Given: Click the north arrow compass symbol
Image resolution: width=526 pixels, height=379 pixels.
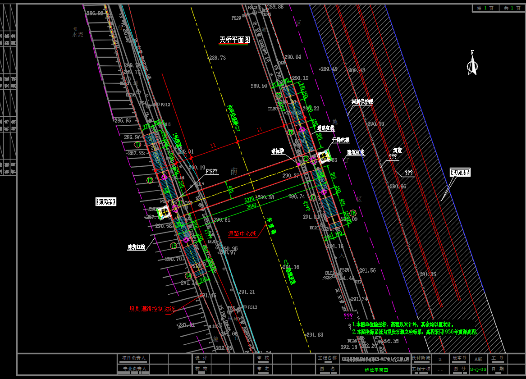Looking at the screenshot, I should point(472,64).
